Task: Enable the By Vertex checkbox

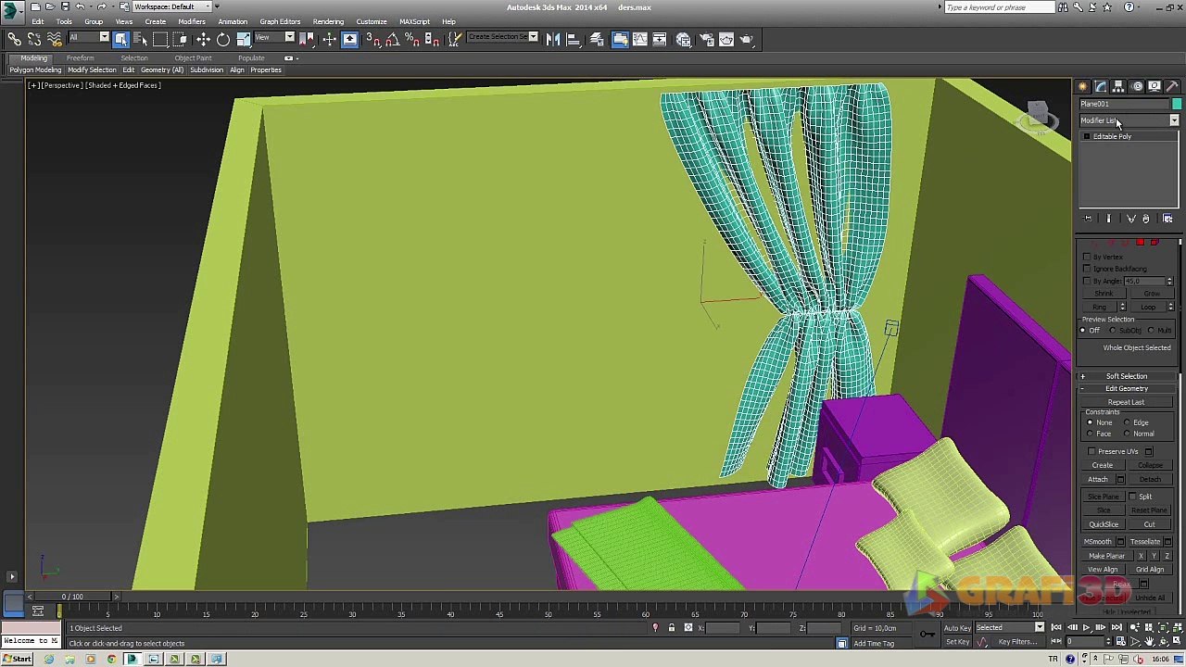Action: [x=1087, y=257]
